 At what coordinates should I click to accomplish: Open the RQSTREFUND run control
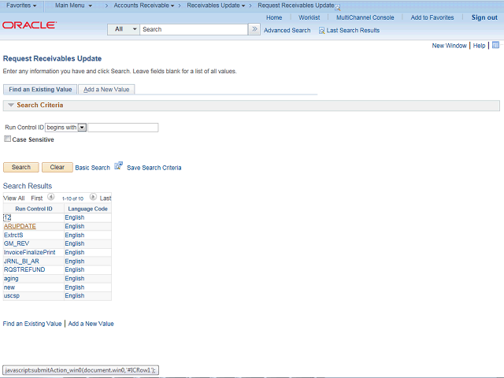pos(24,269)
